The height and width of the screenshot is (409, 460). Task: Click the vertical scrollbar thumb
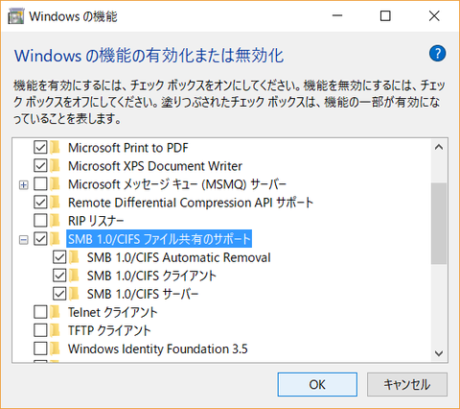(439, 224)
